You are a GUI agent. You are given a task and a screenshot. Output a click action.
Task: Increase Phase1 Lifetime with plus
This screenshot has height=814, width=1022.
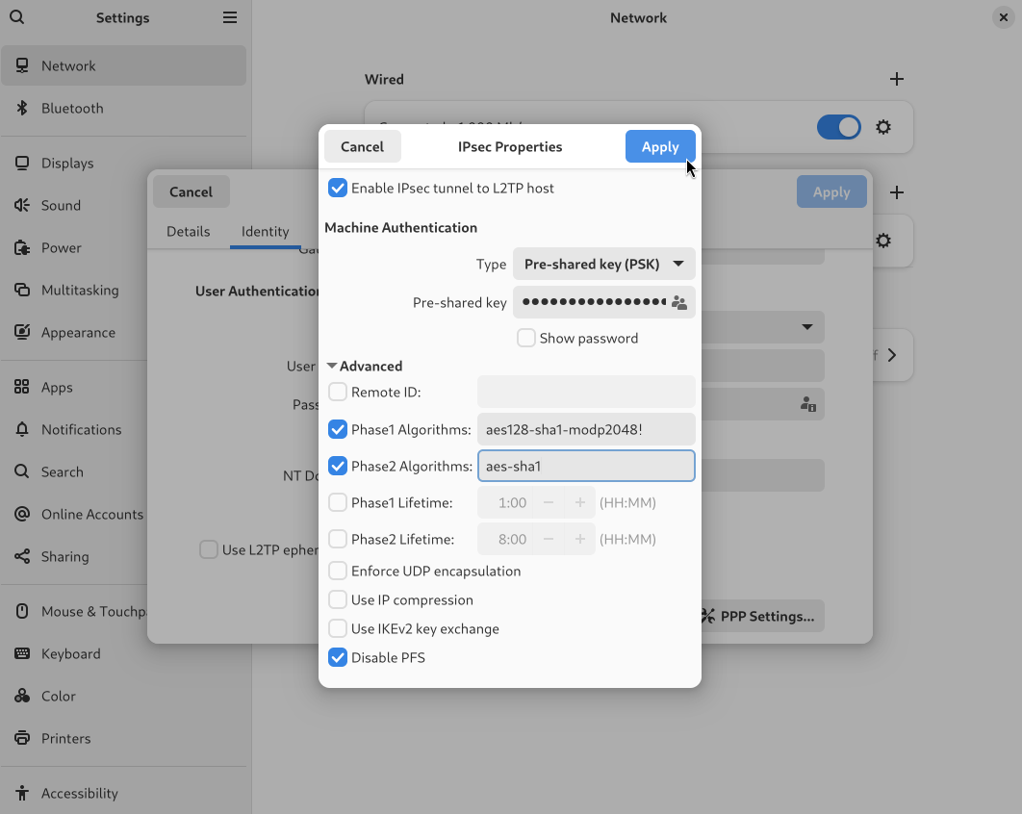(579, 502)
